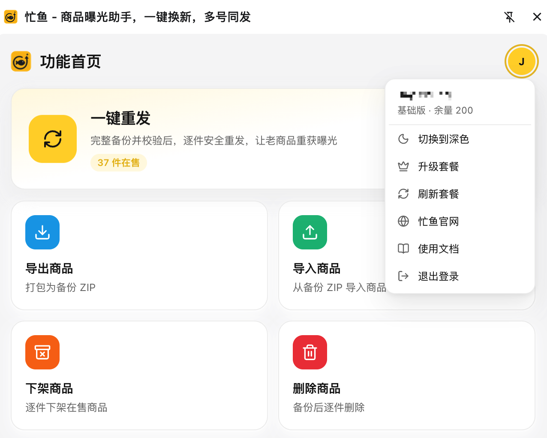Image resolution: width=547 pixels, height=438 pixels.
Task: Open 使用文档 menu item
Action: (x=460, y=249)
